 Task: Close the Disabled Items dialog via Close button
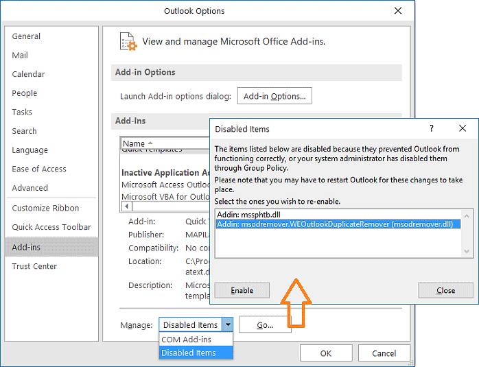point(445,290)
